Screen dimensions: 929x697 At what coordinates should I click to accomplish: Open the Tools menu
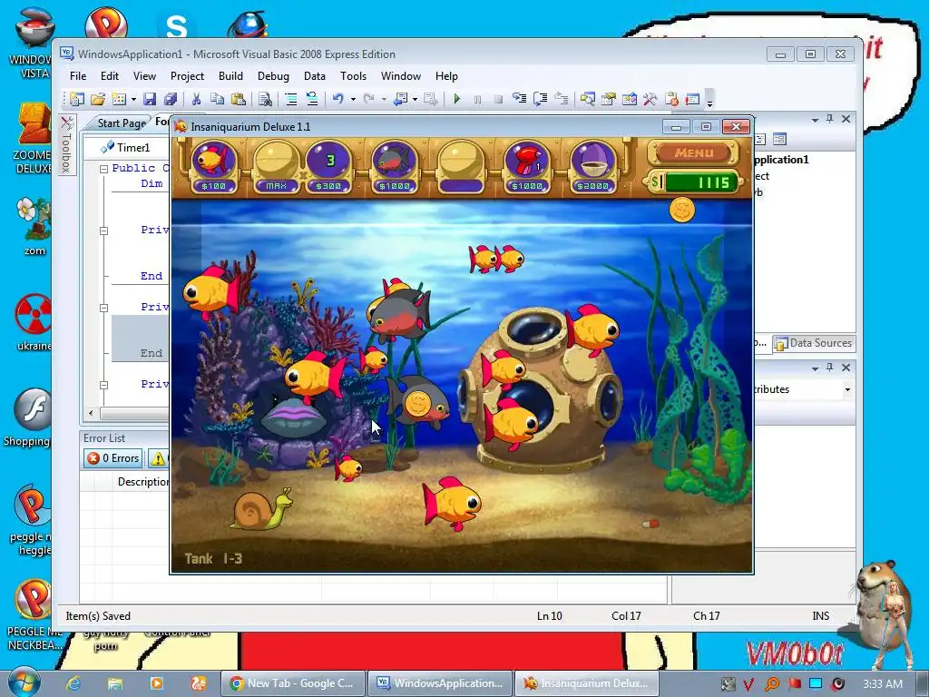tap(353, 76)
